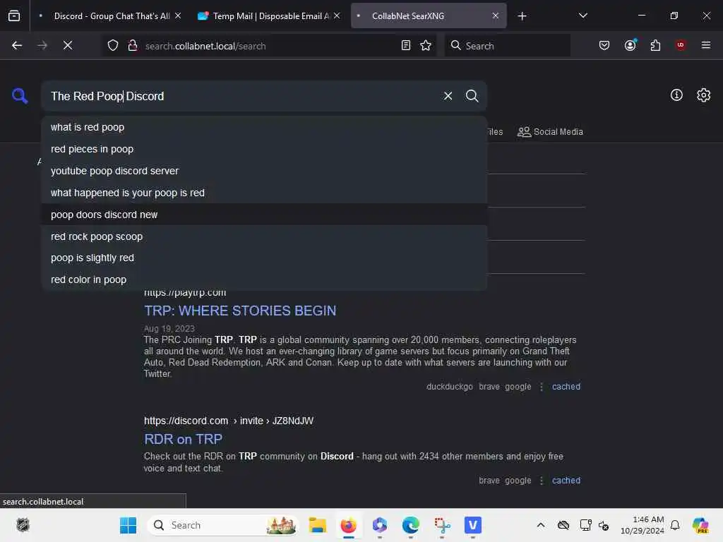Expand options dots for TRP result
Image resolution: width=723 pixels, height=542 pixels.
[542, 387]
